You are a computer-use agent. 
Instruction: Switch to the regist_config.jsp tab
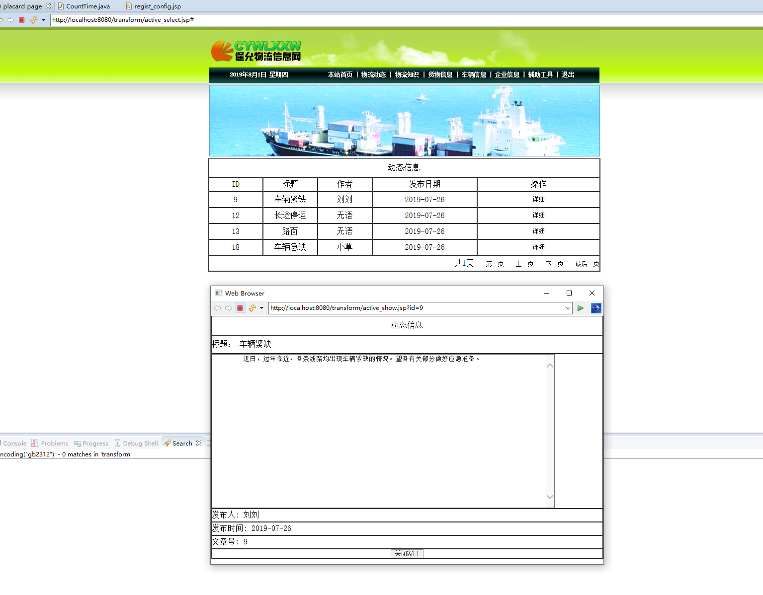(154, 6)
